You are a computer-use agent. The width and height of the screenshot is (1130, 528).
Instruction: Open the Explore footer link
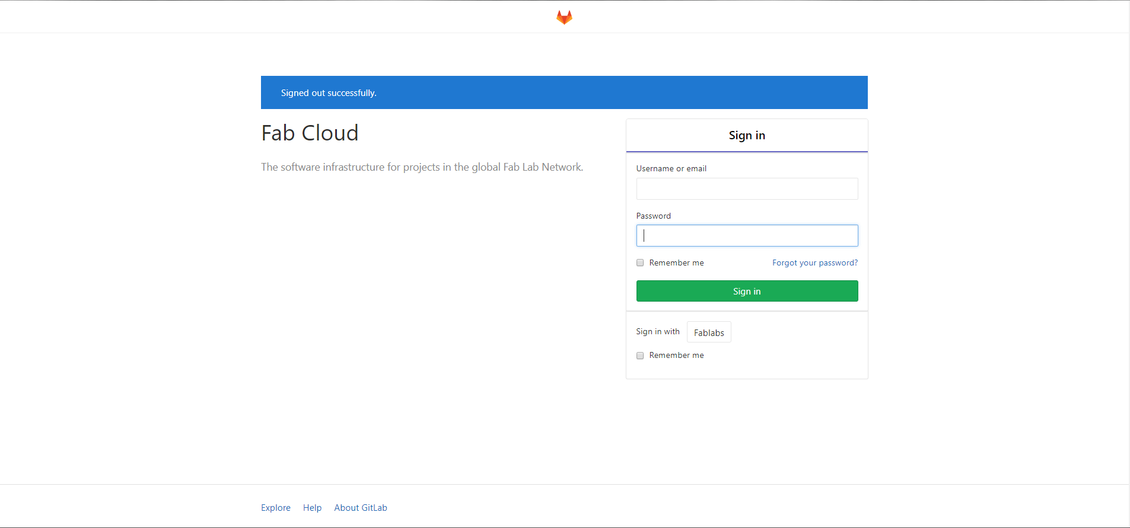pos(276,508)
